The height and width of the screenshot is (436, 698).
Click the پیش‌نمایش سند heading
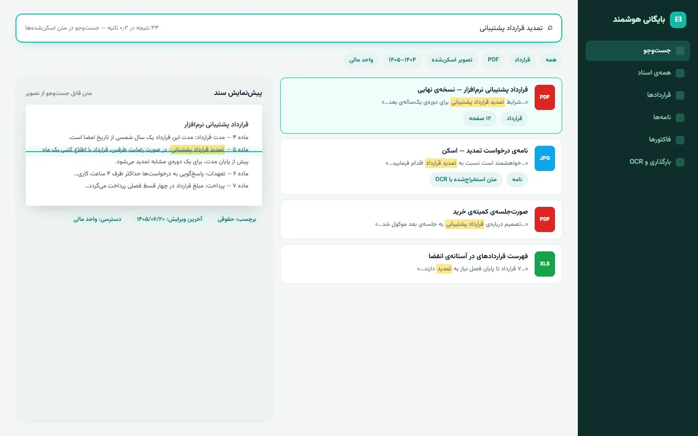[x=238, y=93]
